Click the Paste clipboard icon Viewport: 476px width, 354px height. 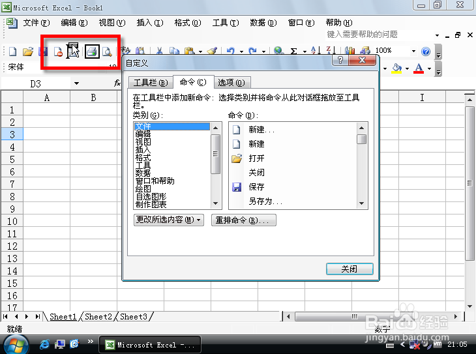190,51
